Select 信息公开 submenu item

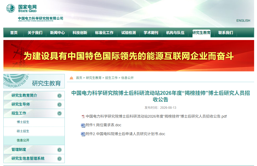(x=23, y=140)
